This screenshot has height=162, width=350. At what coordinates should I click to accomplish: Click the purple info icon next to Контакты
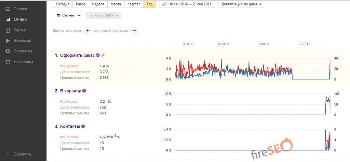tap(83, 126)
